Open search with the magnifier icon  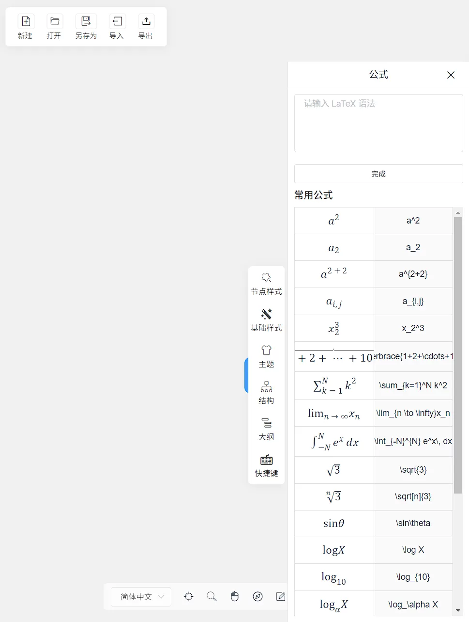point(212,596)
